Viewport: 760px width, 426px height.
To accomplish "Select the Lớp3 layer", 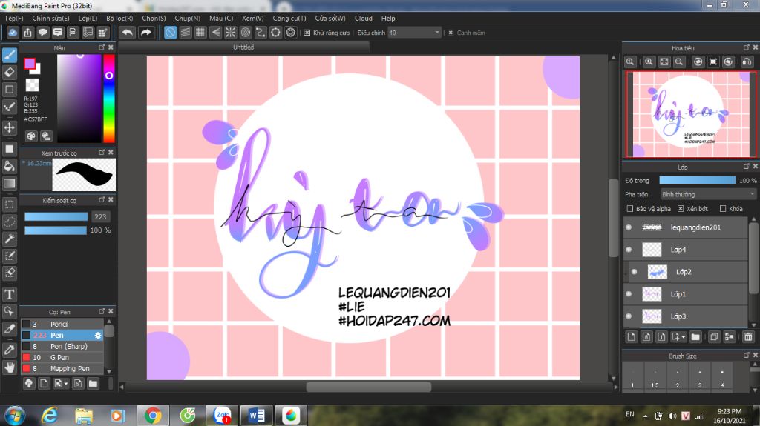I will click(686, 316).
